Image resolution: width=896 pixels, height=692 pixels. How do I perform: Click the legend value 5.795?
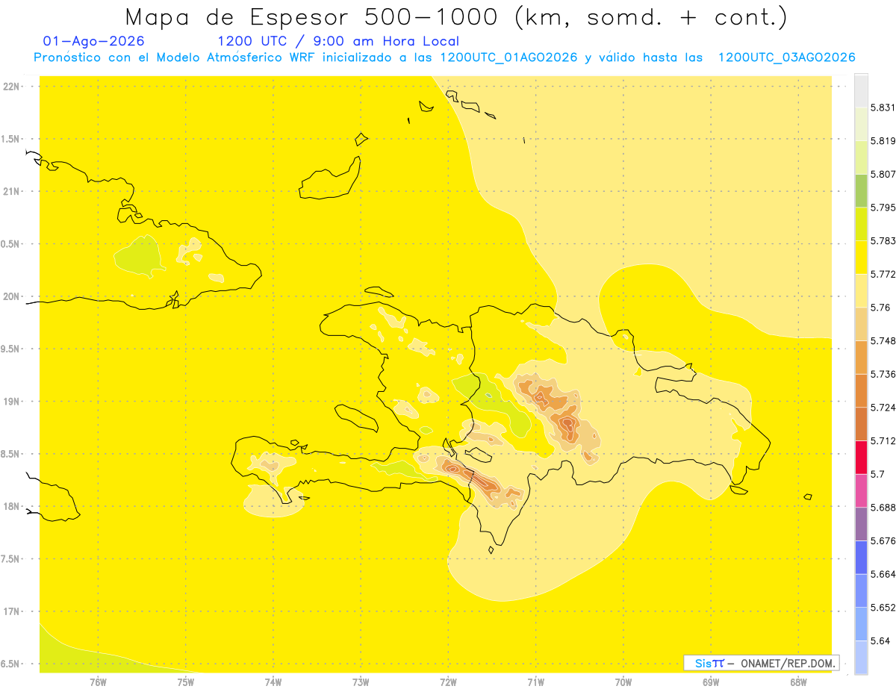tap(883, 208)
